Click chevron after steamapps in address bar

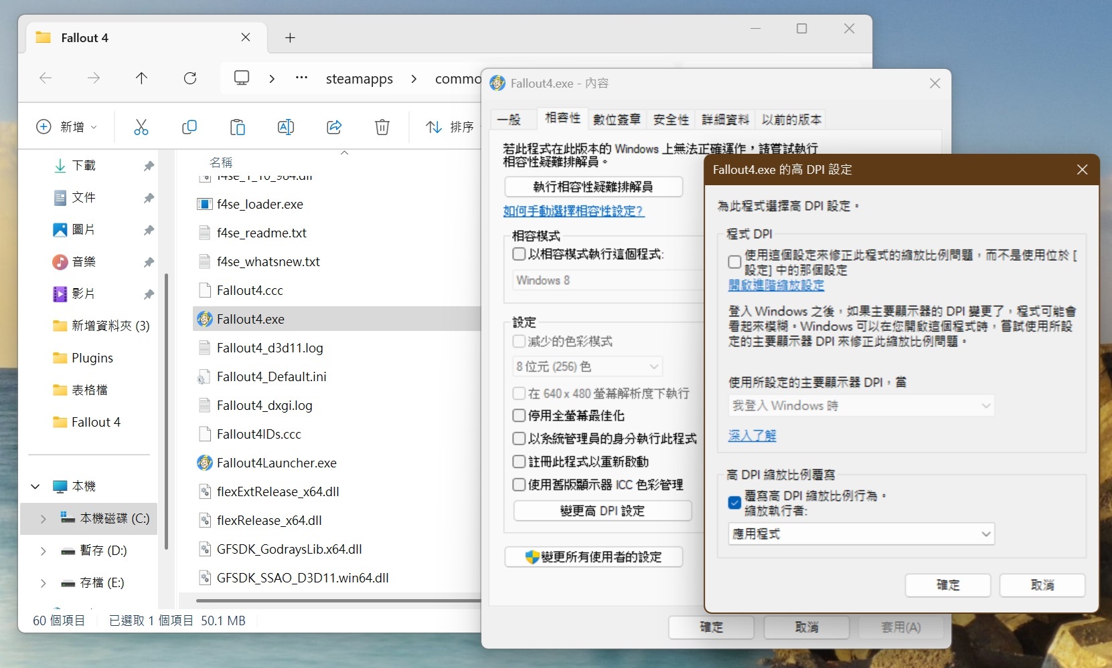coord(414,79)
